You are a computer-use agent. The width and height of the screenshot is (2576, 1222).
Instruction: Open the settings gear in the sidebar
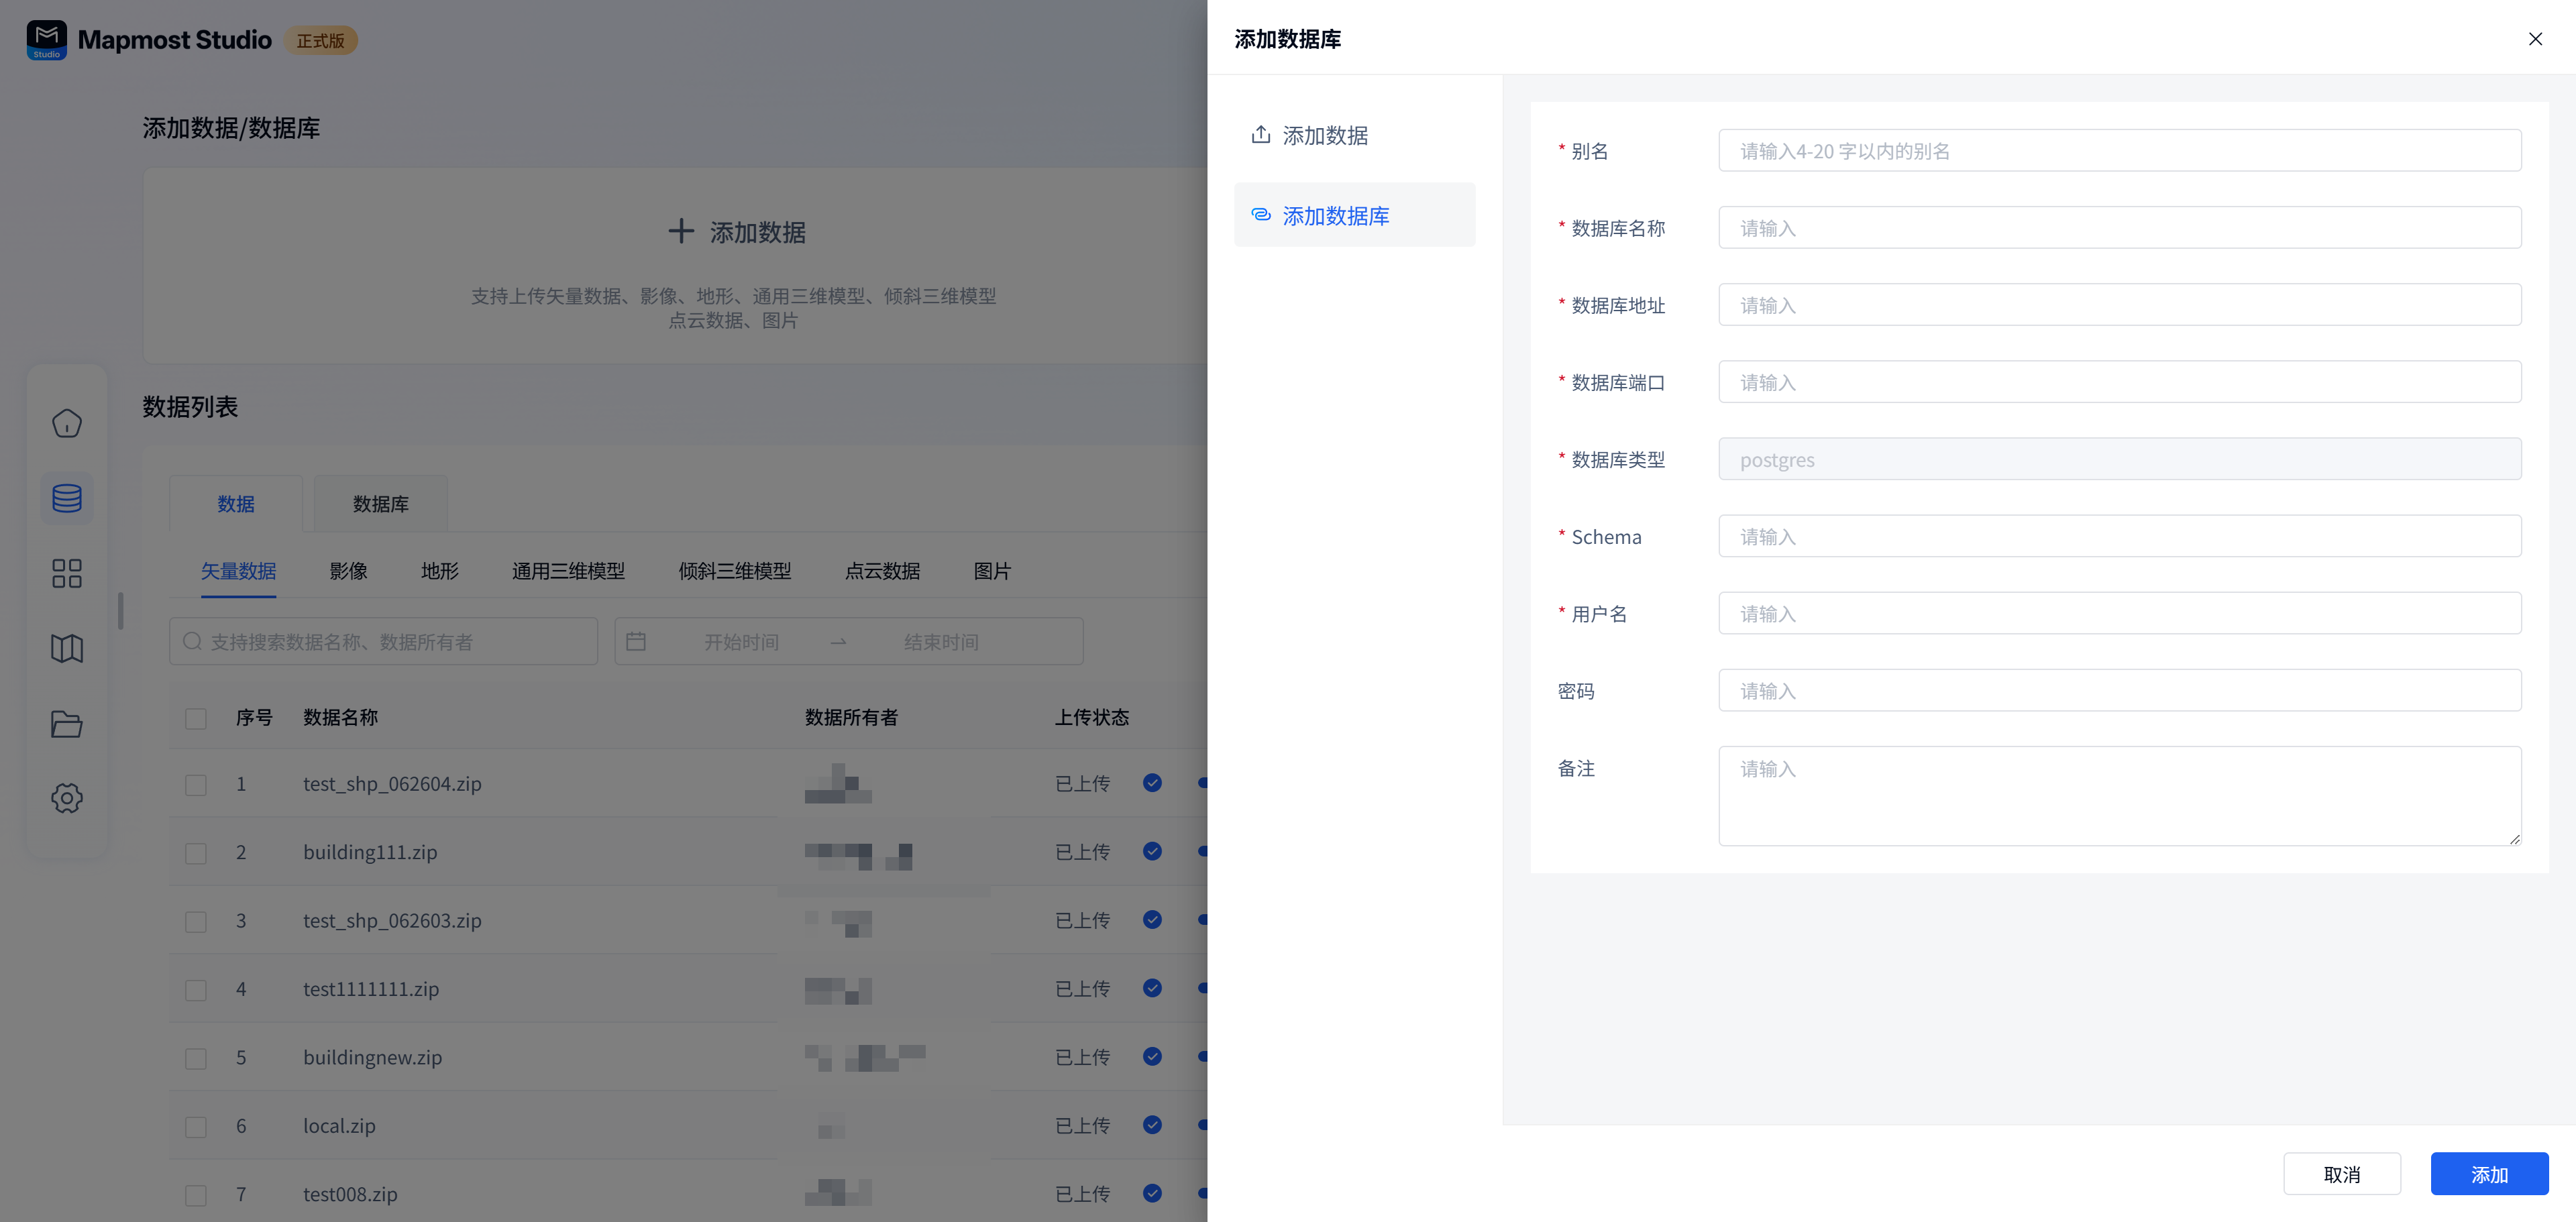tap(66, 797)
